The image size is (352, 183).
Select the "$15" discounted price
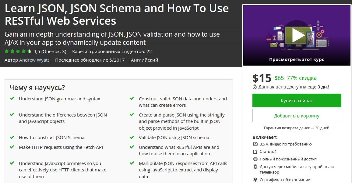[x=262, y=77]
